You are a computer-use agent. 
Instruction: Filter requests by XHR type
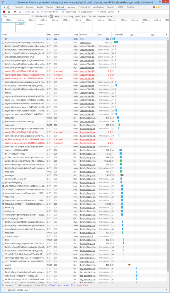(57, 16)
